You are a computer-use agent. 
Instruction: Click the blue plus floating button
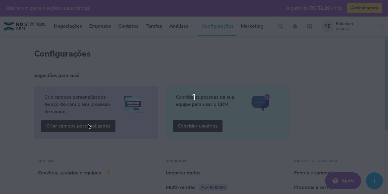point(374,181)
